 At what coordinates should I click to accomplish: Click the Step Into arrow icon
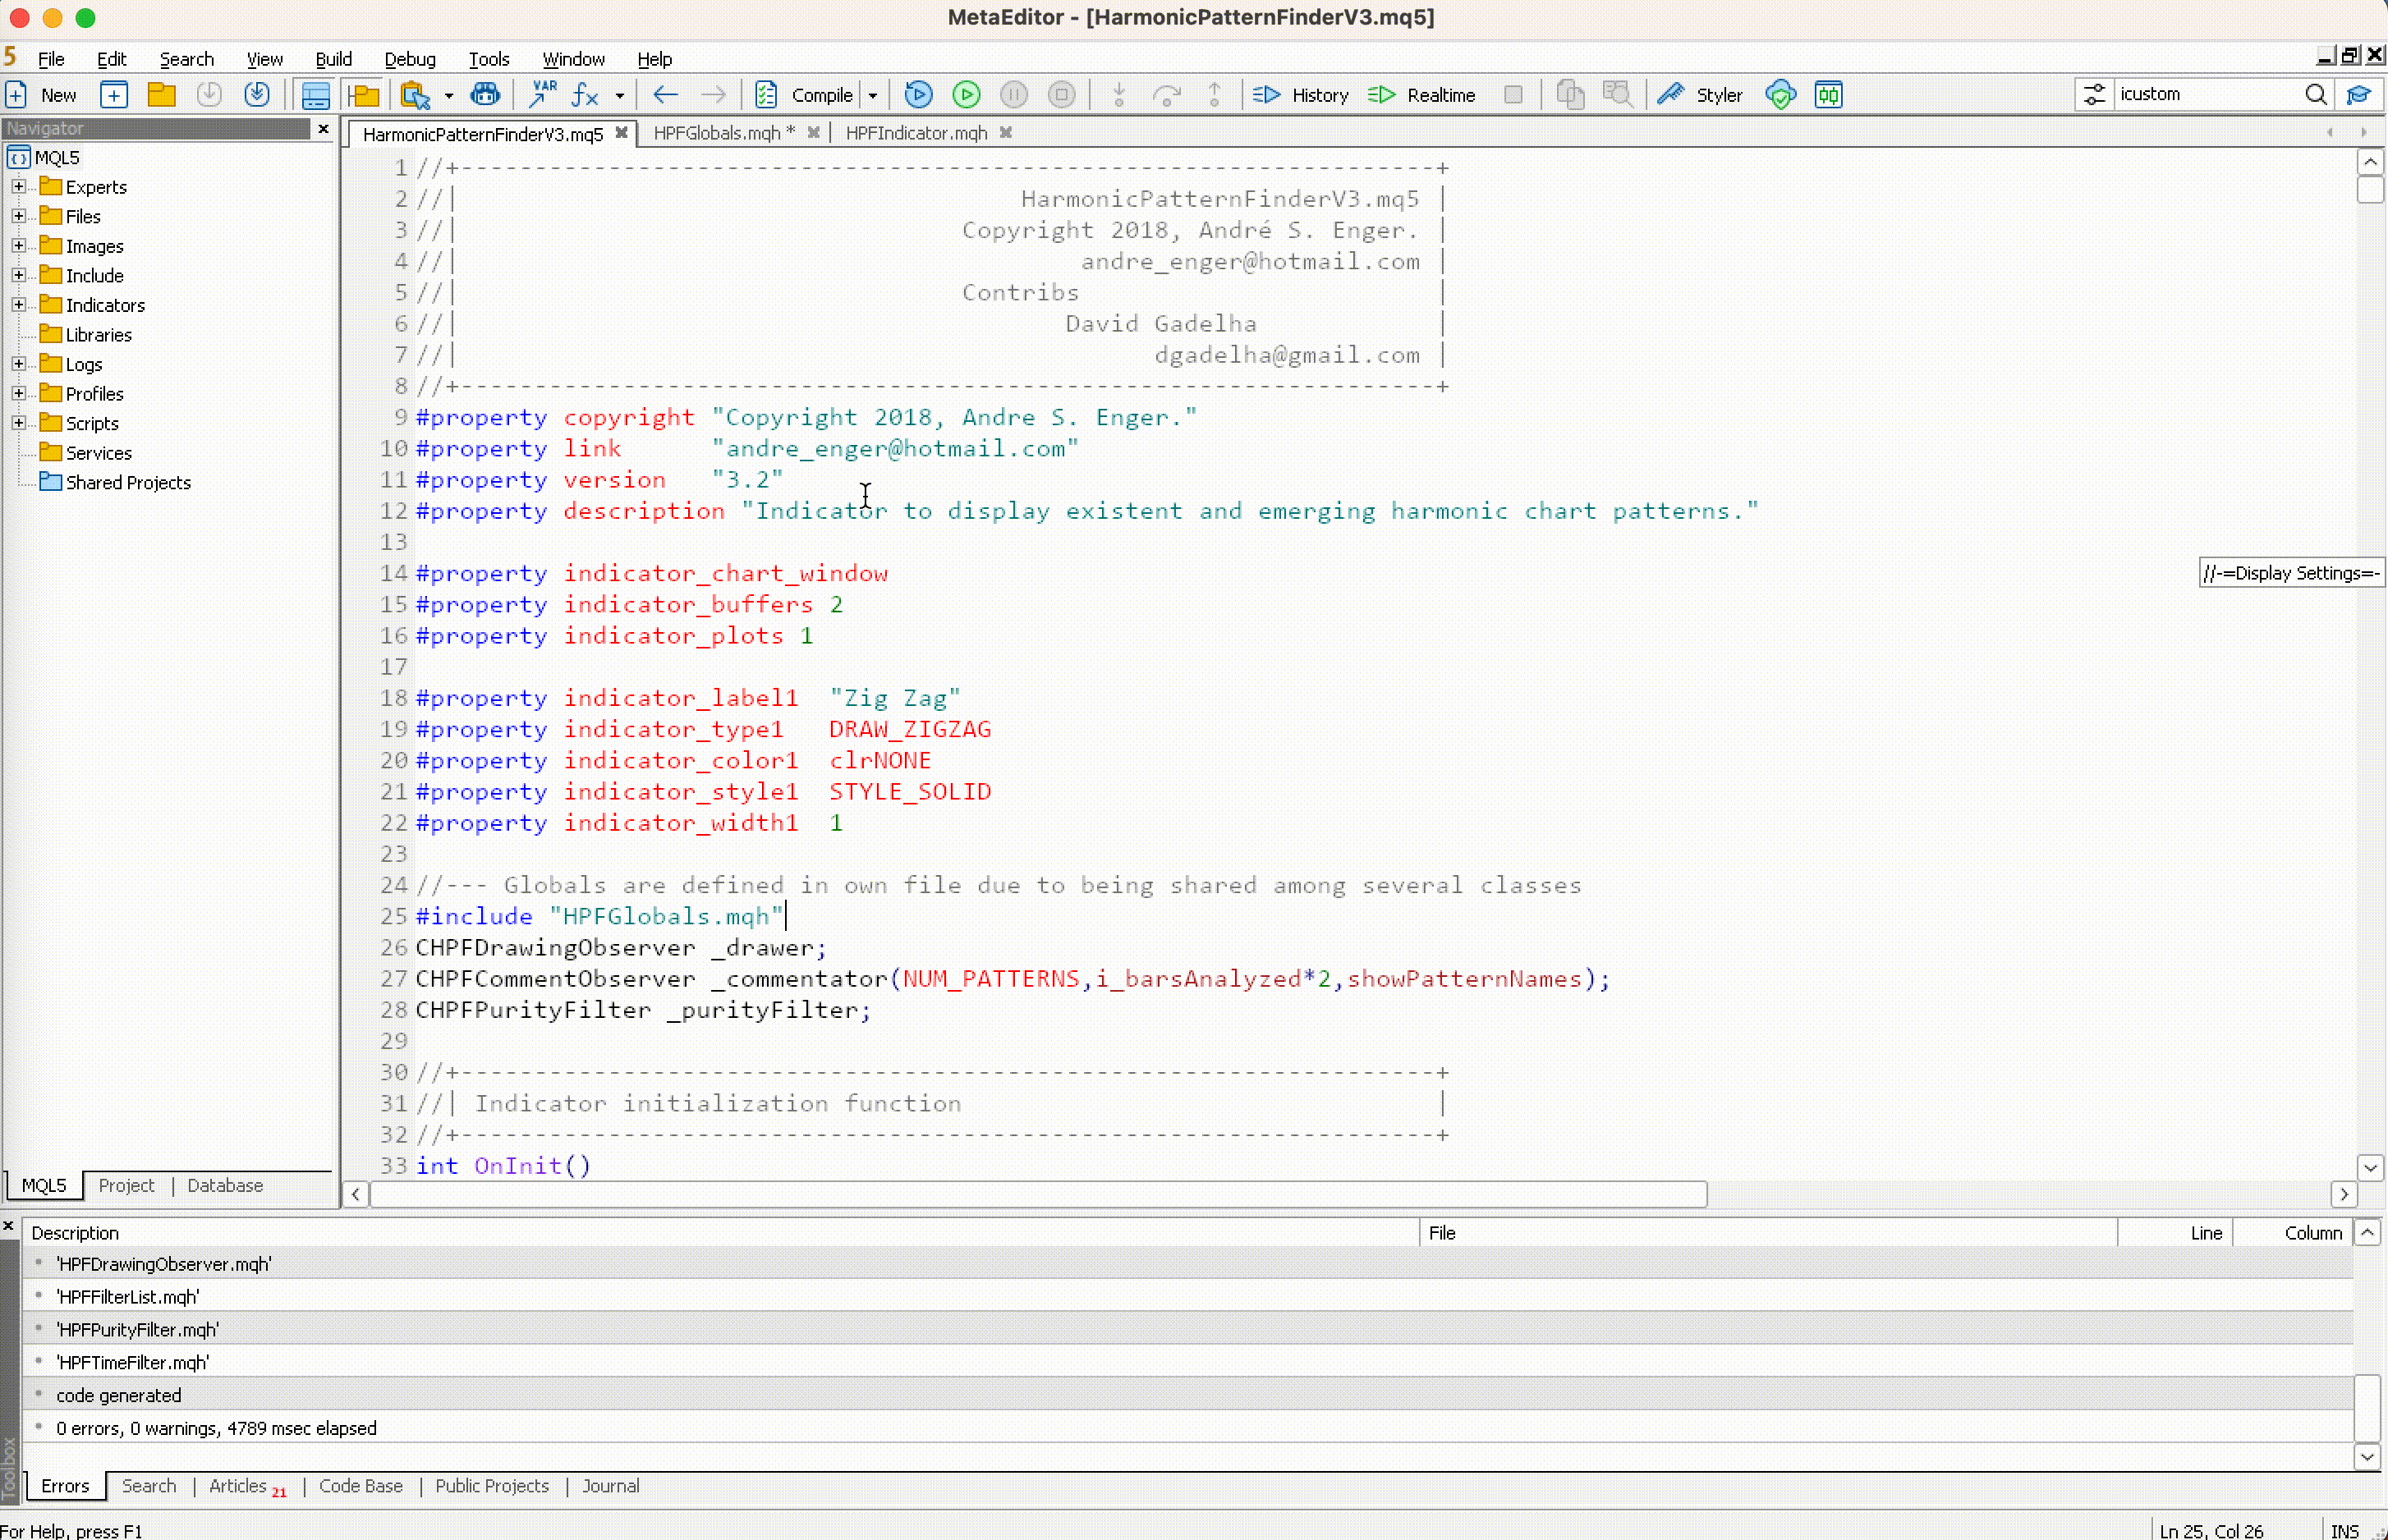tap(1119, 95)
